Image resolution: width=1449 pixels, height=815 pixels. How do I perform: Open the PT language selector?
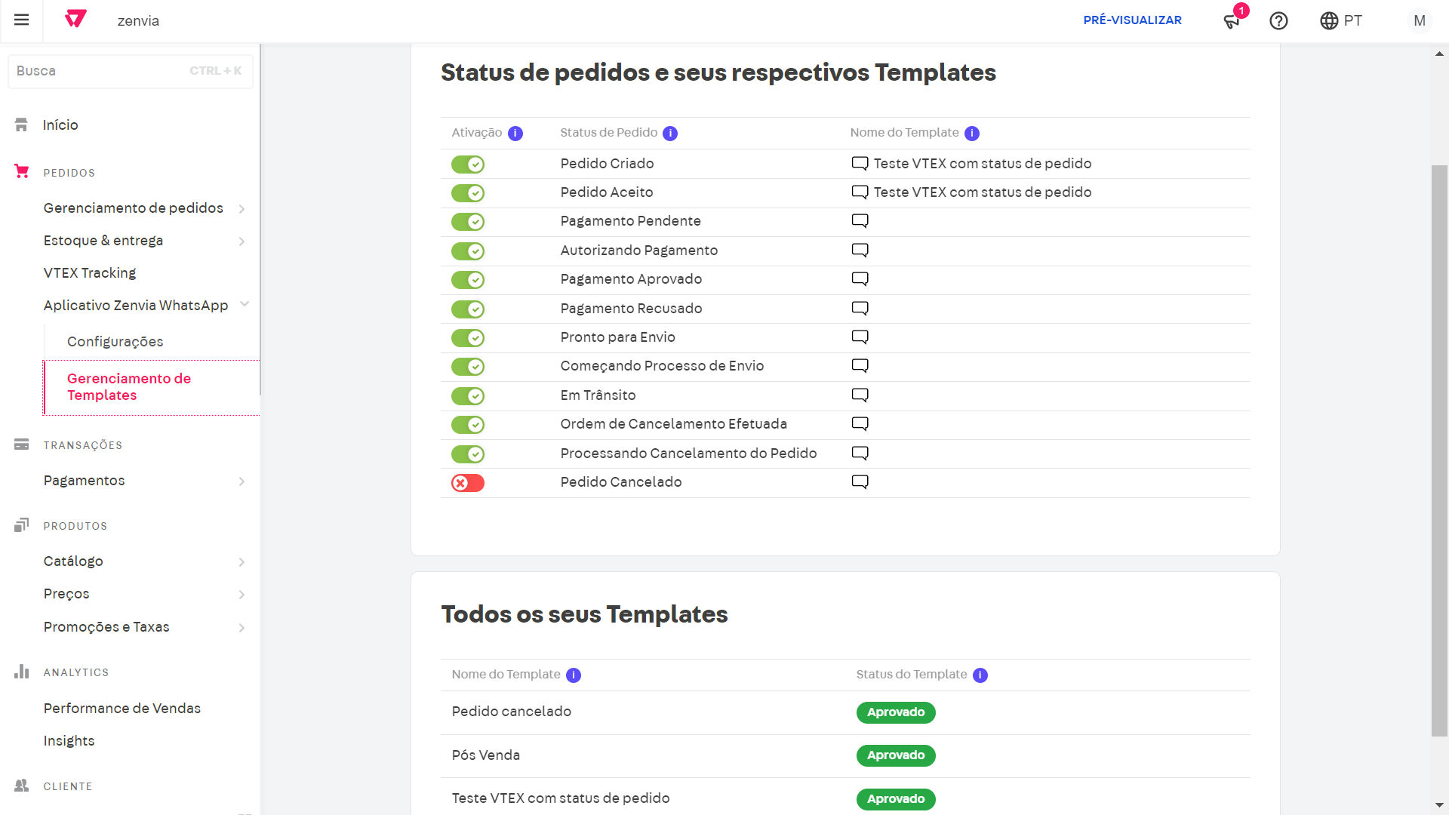1341,21
